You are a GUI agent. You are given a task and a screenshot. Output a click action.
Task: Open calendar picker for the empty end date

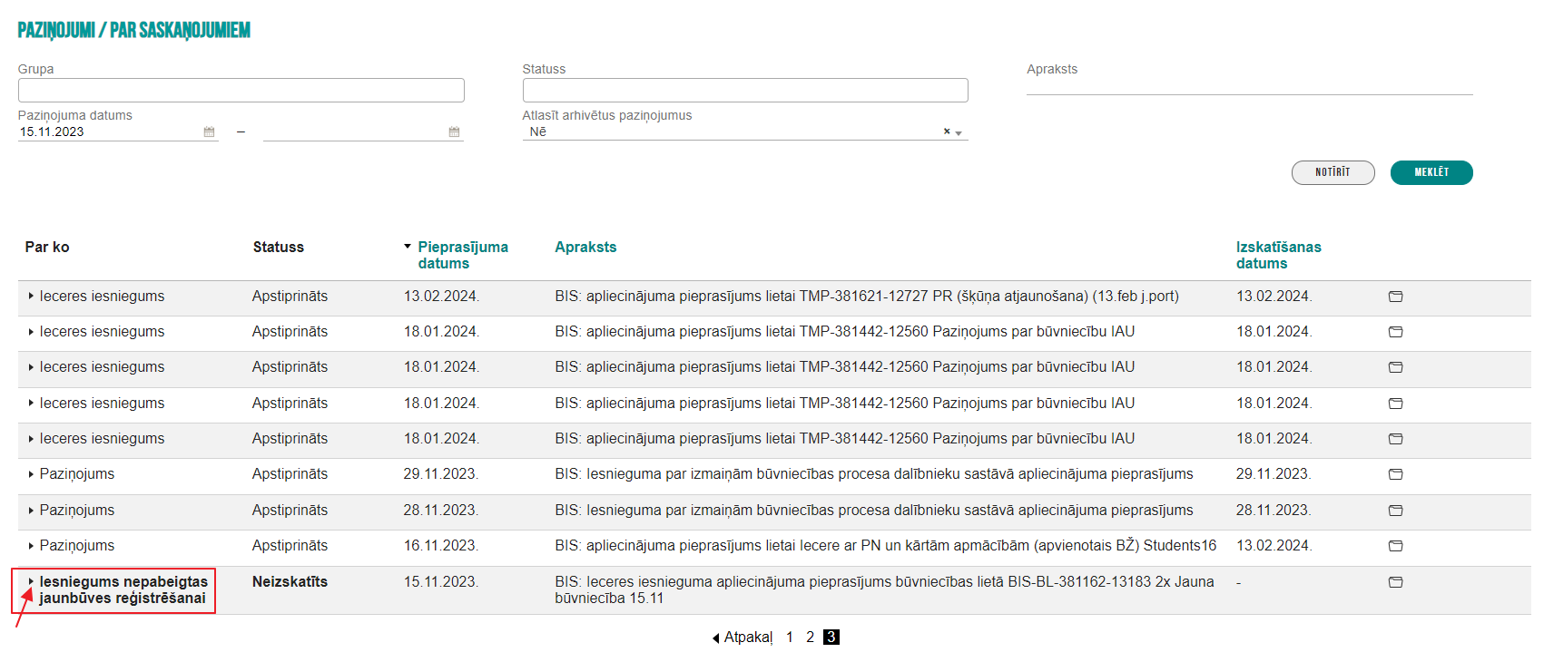click(454, 132)
